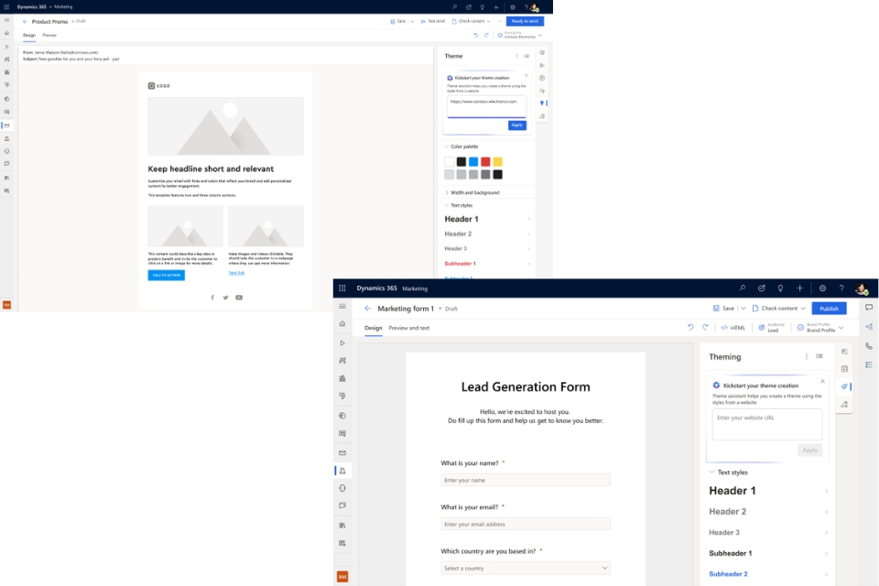The image size is (879, 586).
Task: Click the search icon in form window header
Action: point(742,288)
